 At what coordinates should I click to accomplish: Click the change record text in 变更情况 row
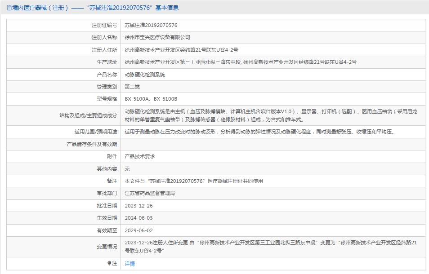click(x=270, y=247)
